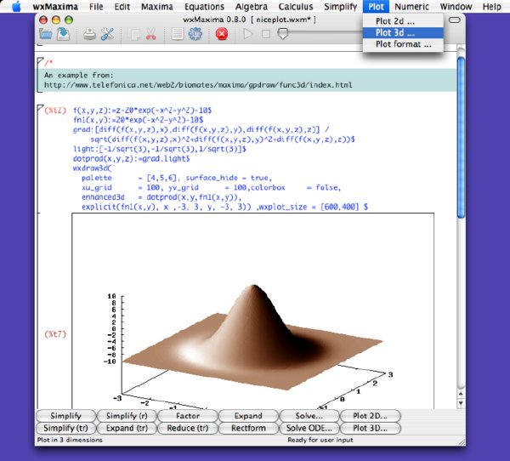The width and height of the screenshot is (510, 461).
Task: Click the Solve... button
Action: (x=309, y=416)
